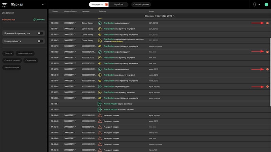Viewport: 271px width, 152px height.
Task: Select row 14:45:48 with address Киев, 123
Action: [159, 150]
